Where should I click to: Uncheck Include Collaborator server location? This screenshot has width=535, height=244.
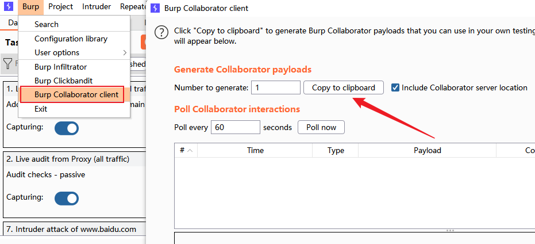[x=395, y=88]
